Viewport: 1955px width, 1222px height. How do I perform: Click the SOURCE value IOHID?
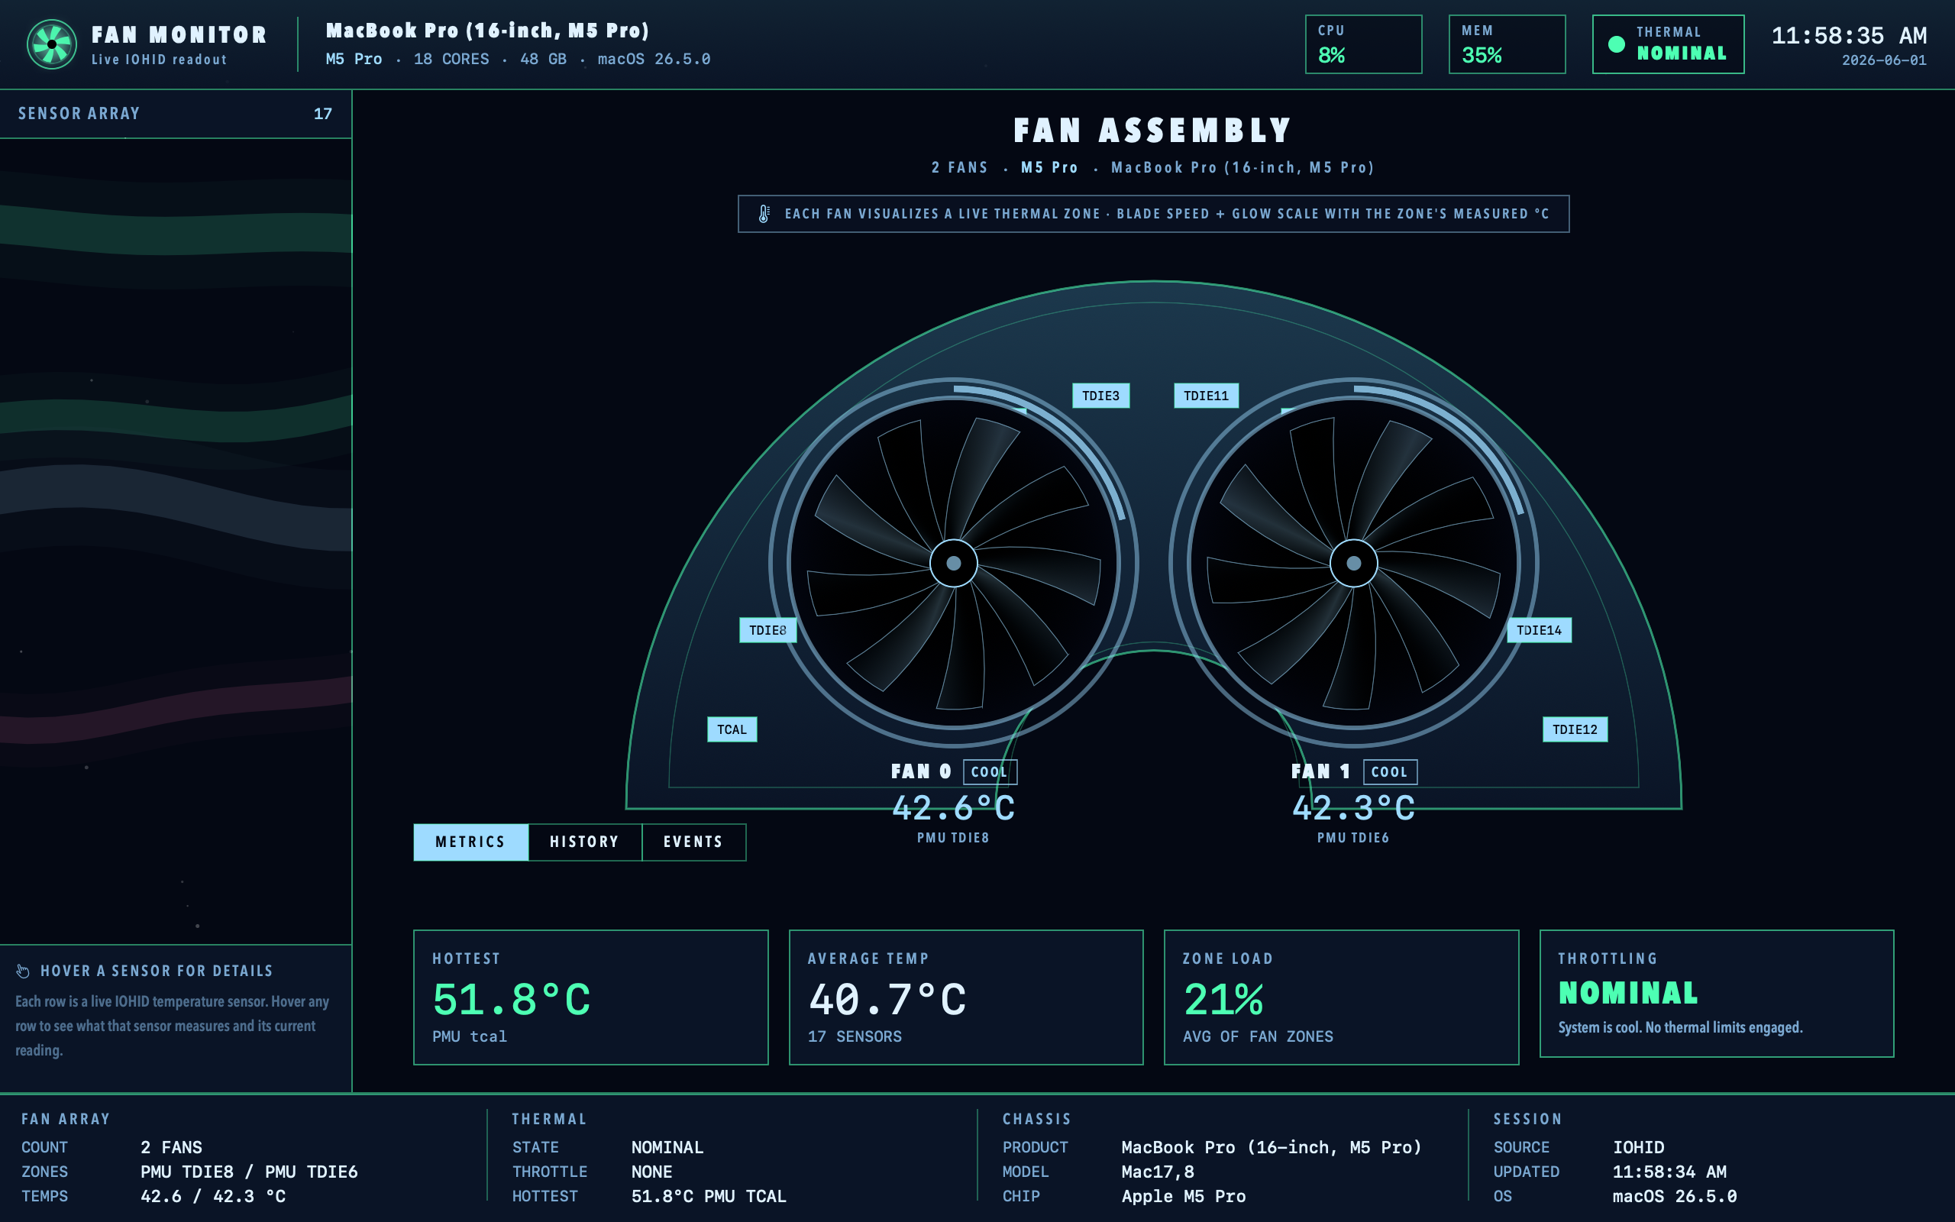1638,1148
